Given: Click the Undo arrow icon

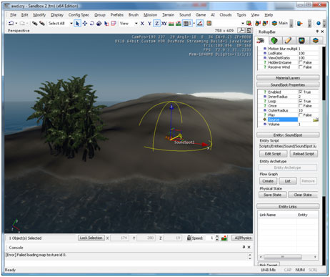Looking at the screenshot, I should 11,24.
